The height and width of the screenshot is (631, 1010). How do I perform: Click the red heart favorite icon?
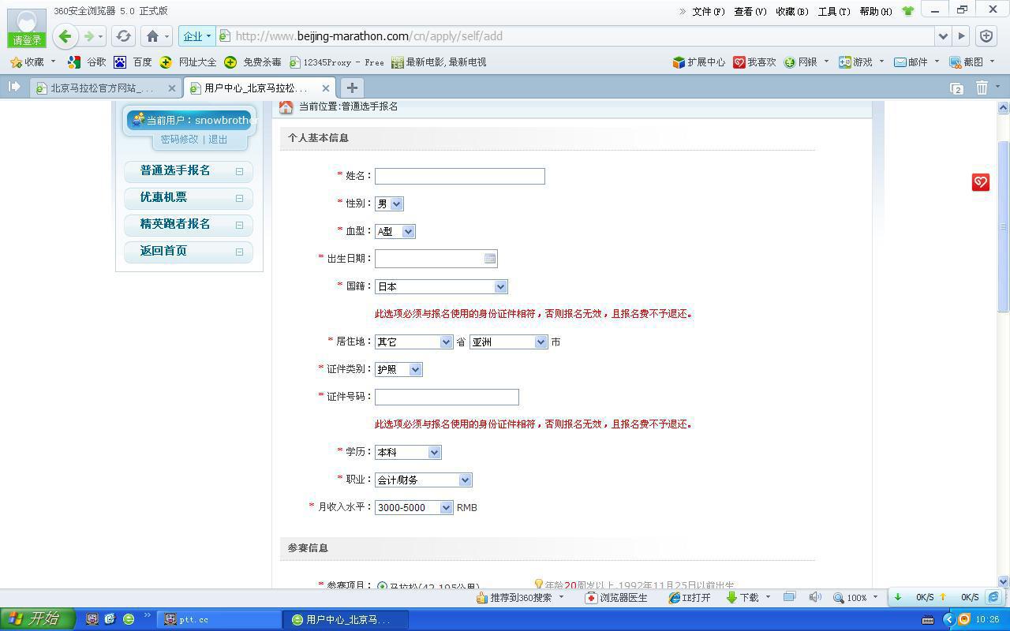click(980, 182)
